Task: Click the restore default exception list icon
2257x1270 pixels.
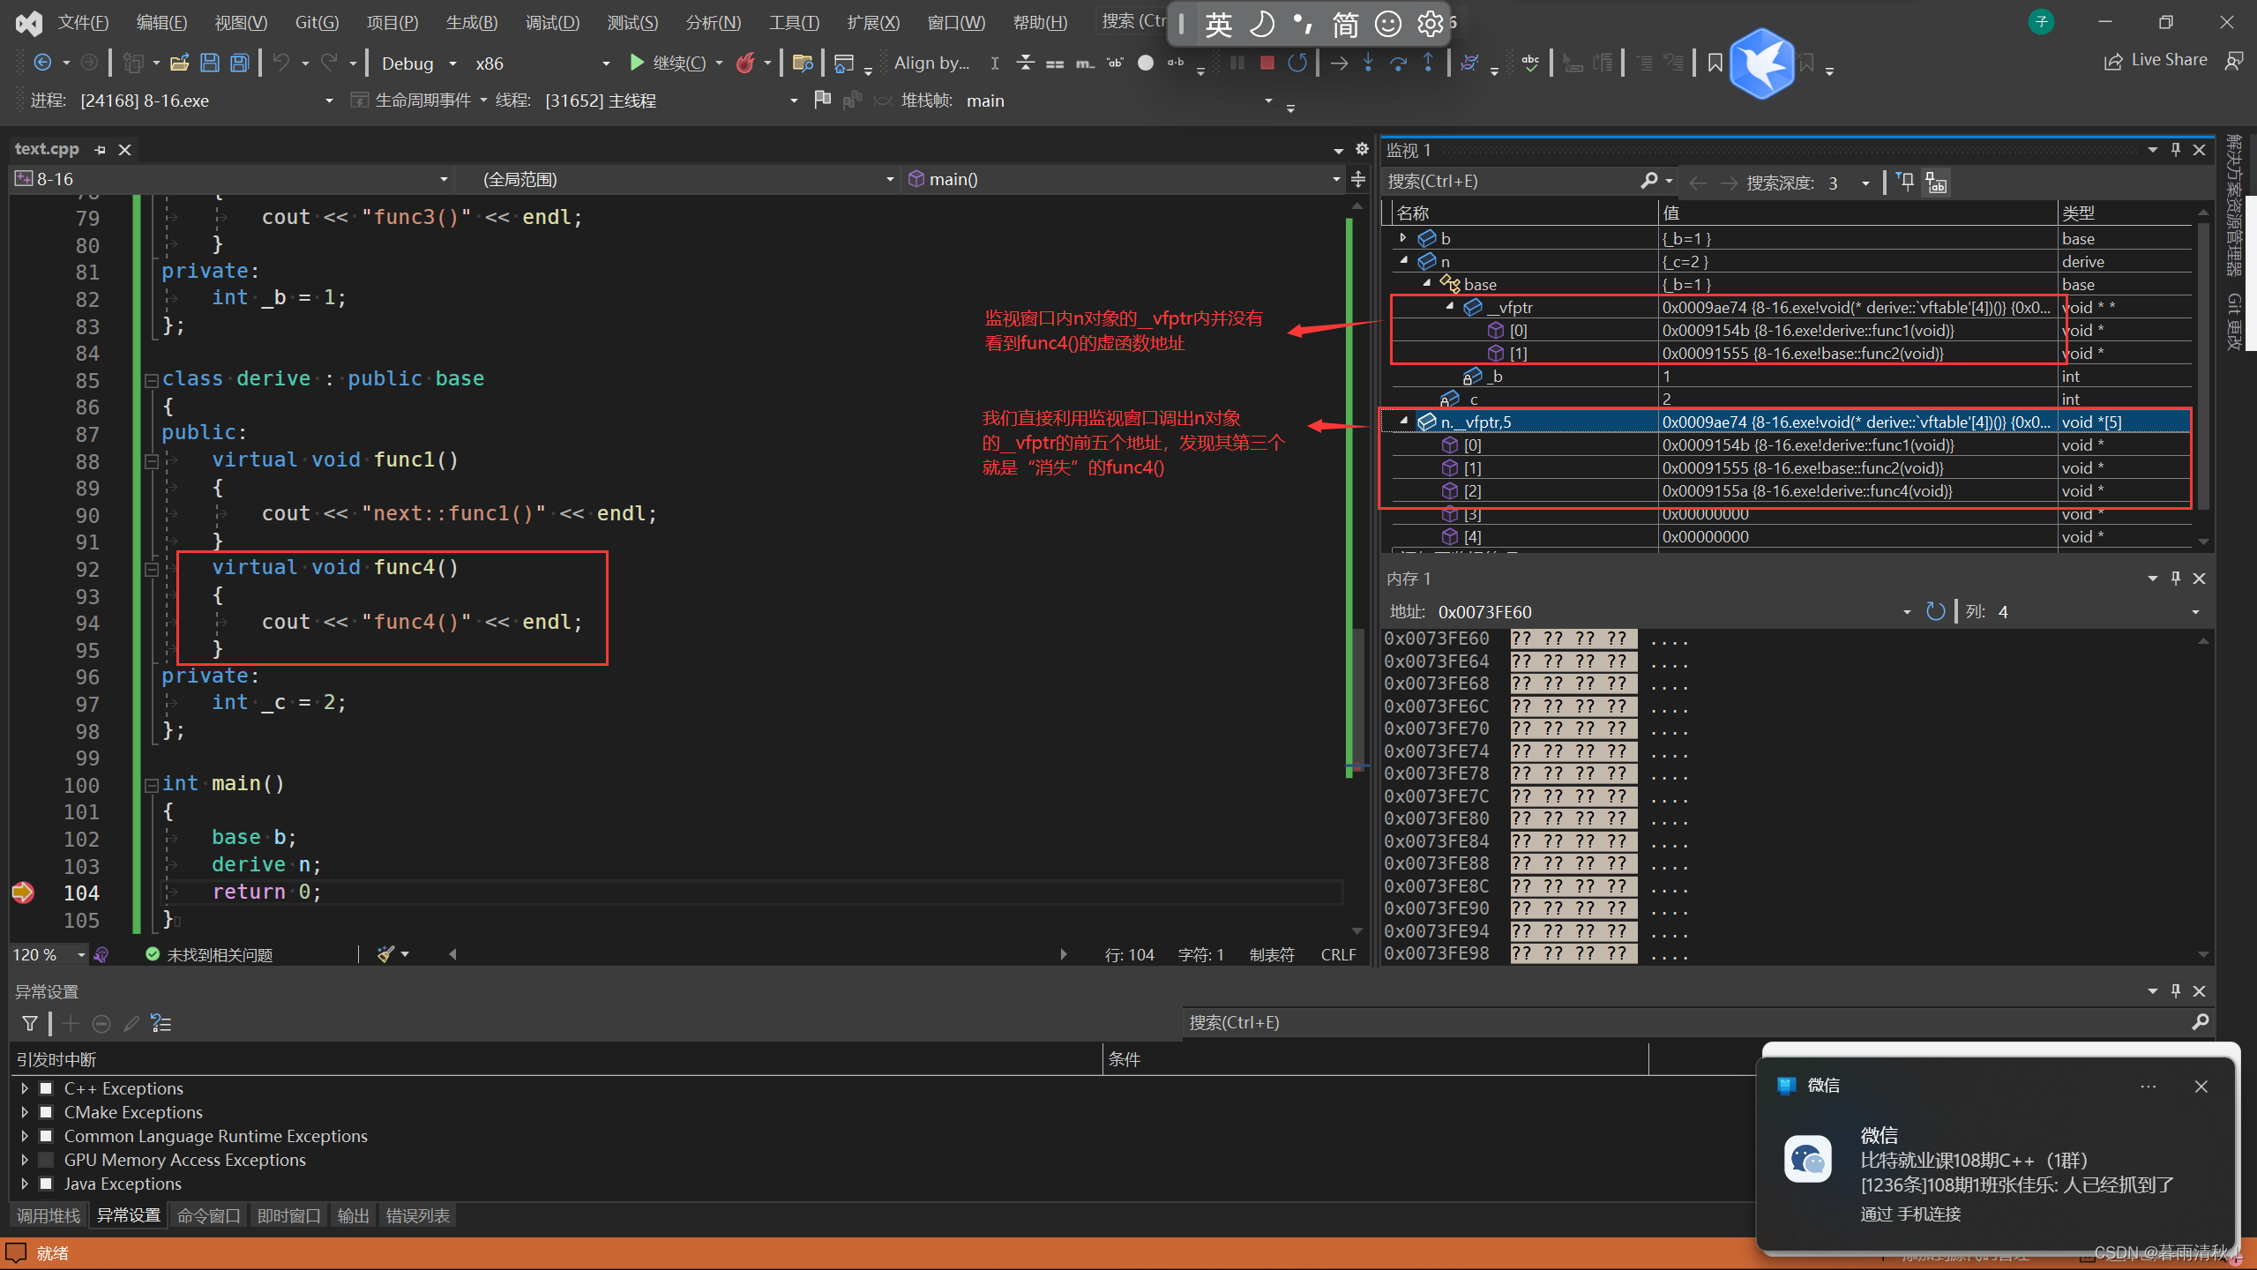Action: [x=161, y=1023]
